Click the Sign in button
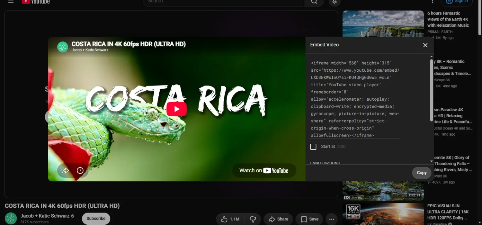The width and height of the screenshot is (482, 225). pyautogui.click(x=457, y=2)
